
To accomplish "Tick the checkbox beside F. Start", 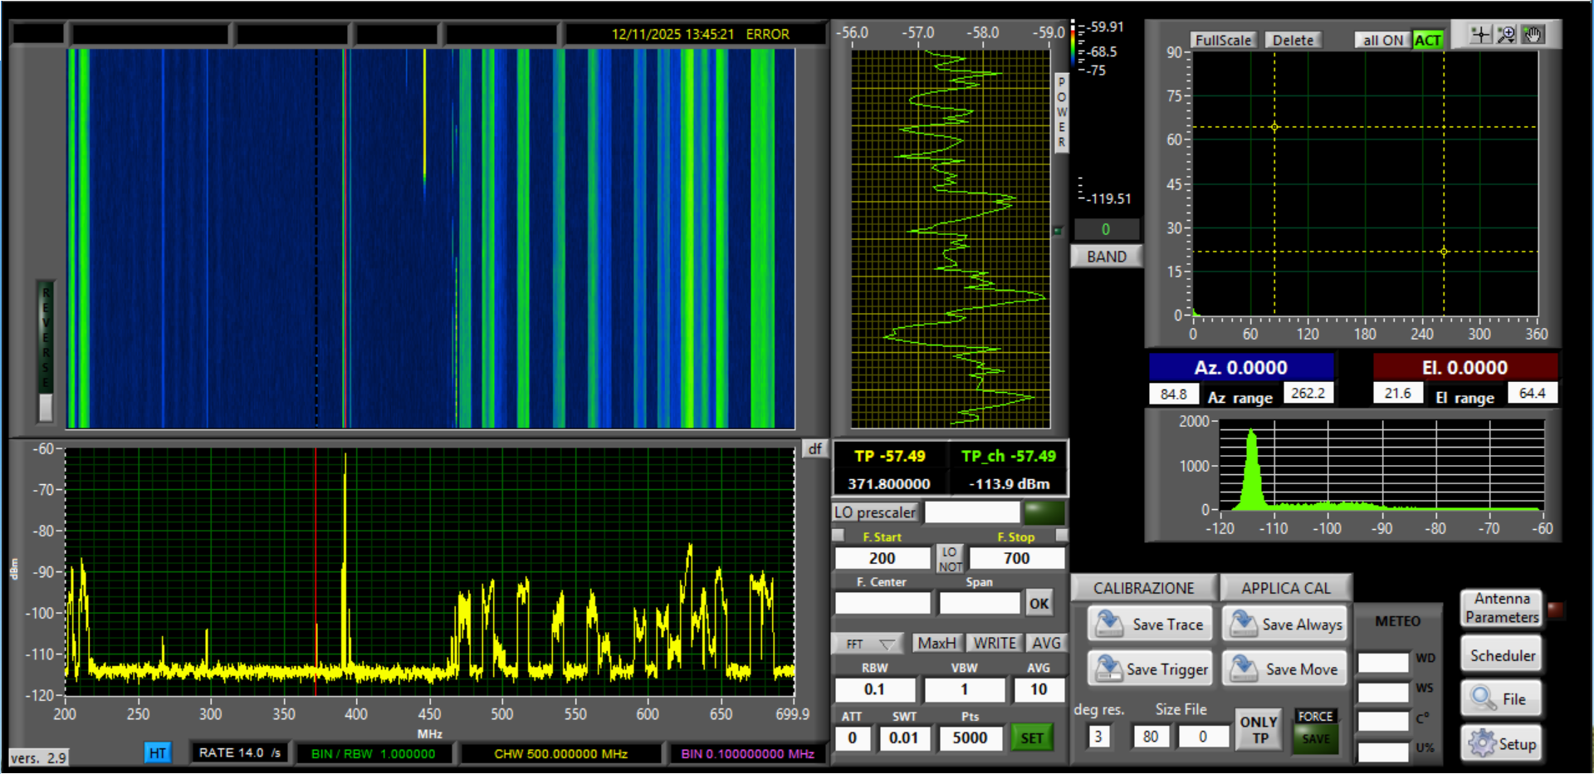I will click(x=839, y=536).
